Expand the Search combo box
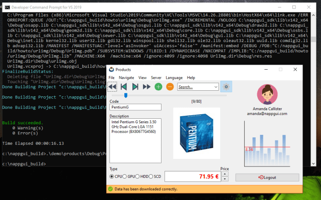 216,87
